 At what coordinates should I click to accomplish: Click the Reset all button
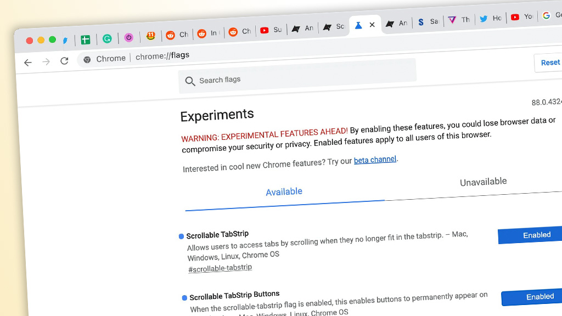[x=549, y=63]
